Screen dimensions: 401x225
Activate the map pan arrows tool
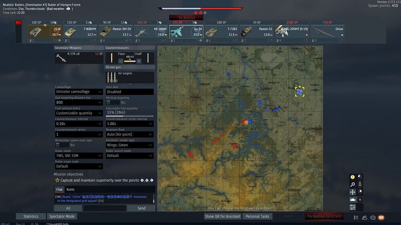352,192
